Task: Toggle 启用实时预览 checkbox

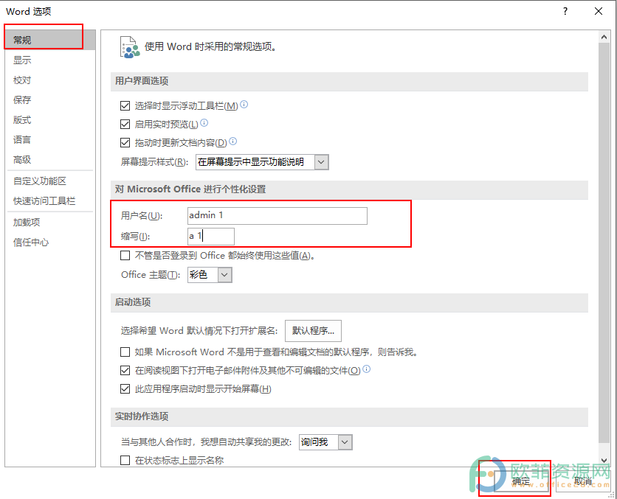Action: point(125,124)
